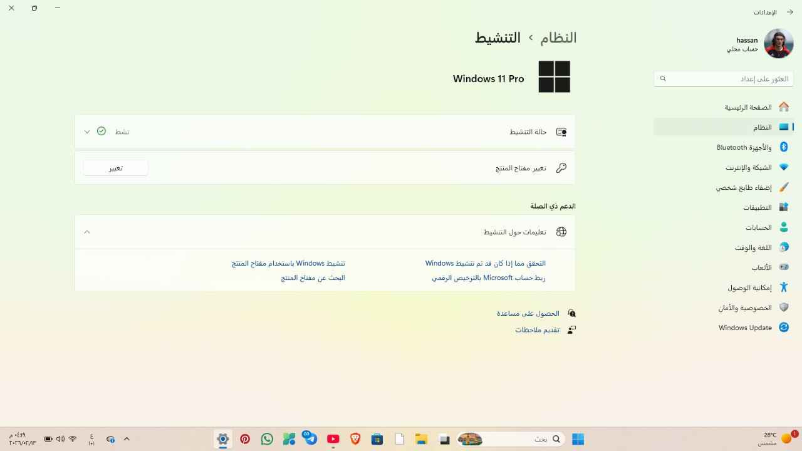Open Pinterest from the taskbar
Screen dimensions: 802x451
(245, 439)
